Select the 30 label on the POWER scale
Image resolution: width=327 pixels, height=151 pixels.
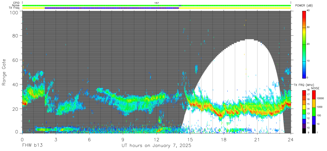tap(308, 27)
